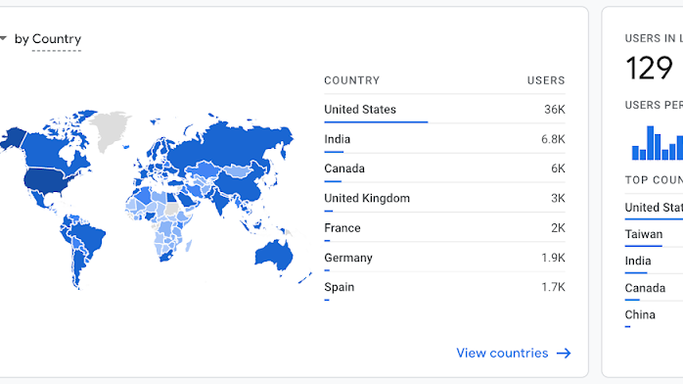Open the View countries link
Image resolution: width=683 pixels, height=384 pixels.
(x=502, y=353)
